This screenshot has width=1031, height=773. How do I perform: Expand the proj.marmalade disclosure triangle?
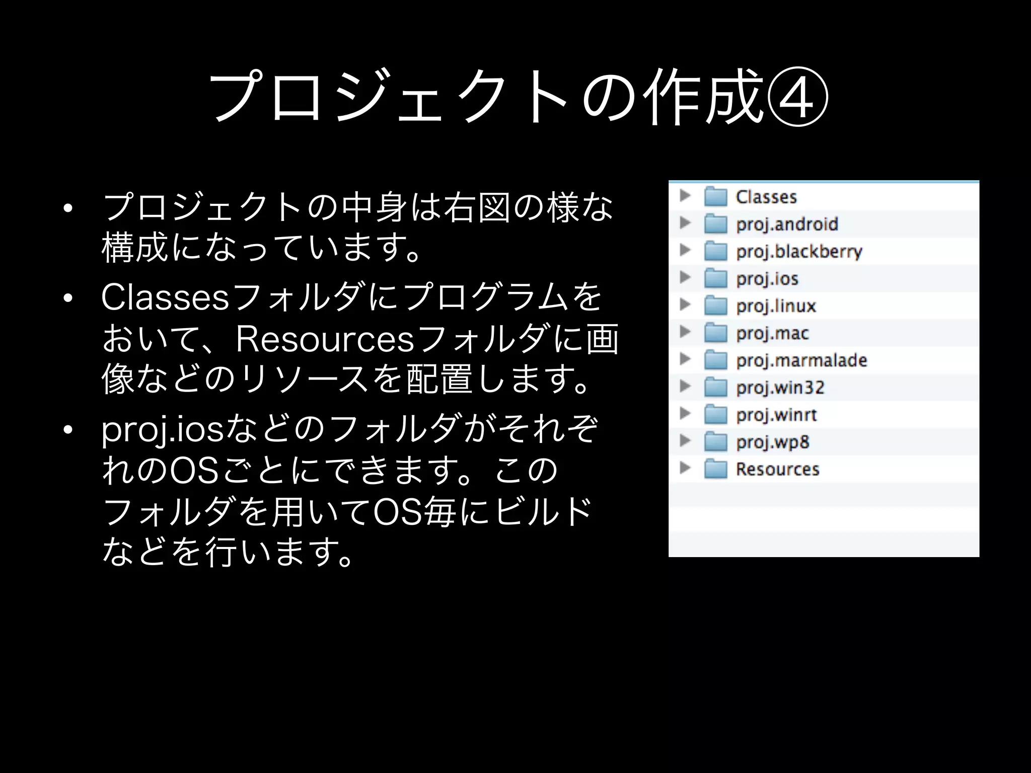pos(685,358)
